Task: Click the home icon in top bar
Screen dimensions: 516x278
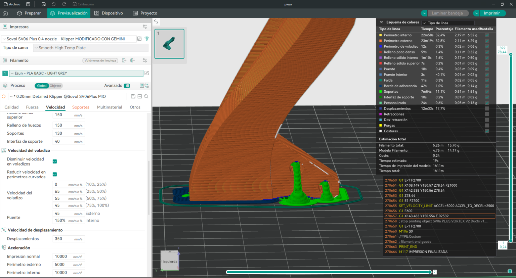Action: [5, 13]
